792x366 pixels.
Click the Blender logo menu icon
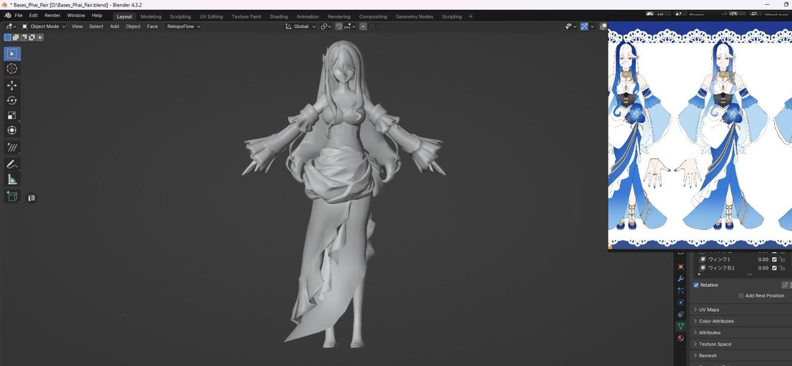(7, 16)
